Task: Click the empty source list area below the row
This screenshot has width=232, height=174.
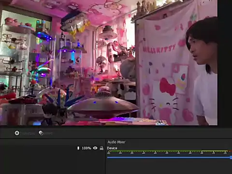Action: point(52,163)
